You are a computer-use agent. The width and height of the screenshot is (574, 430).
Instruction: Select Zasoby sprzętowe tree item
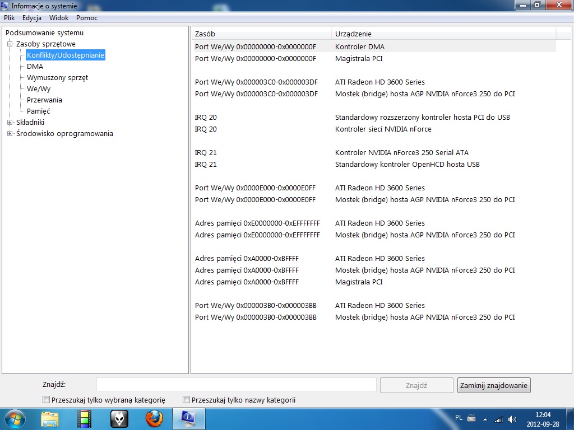click(x=46, y=44)
